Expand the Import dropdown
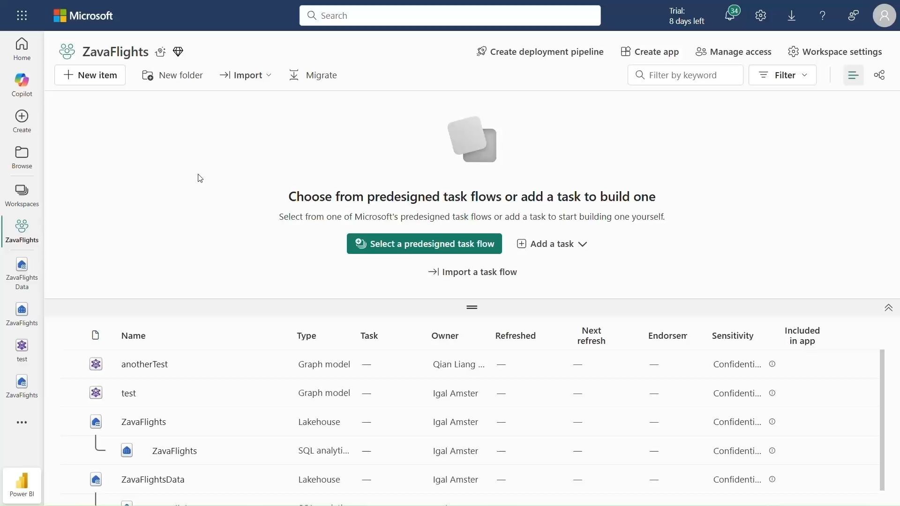 point(246,75)
